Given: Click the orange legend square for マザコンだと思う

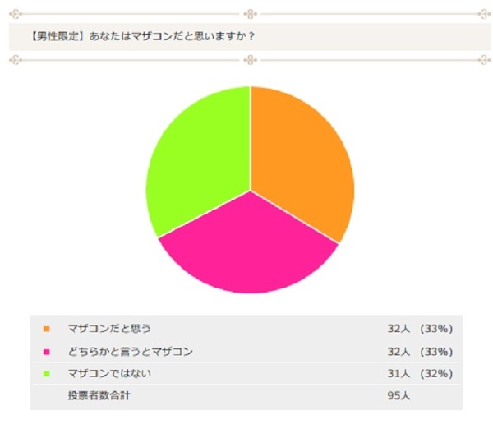Looking at the screenshot, I should [47, 329].
